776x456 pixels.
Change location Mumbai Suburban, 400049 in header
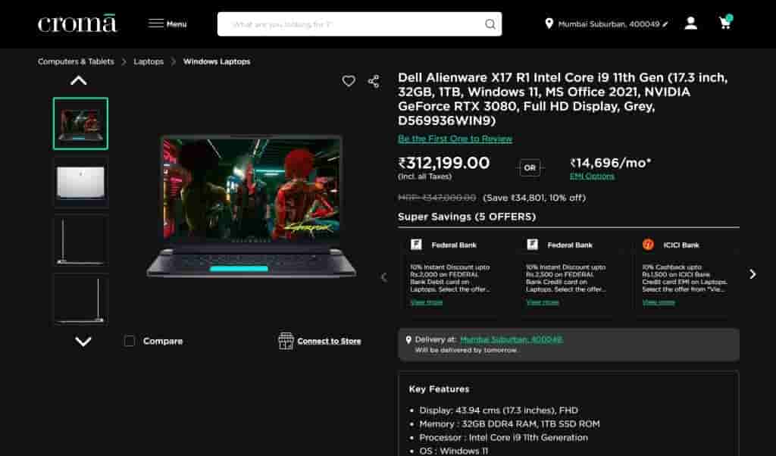[613, 23]
